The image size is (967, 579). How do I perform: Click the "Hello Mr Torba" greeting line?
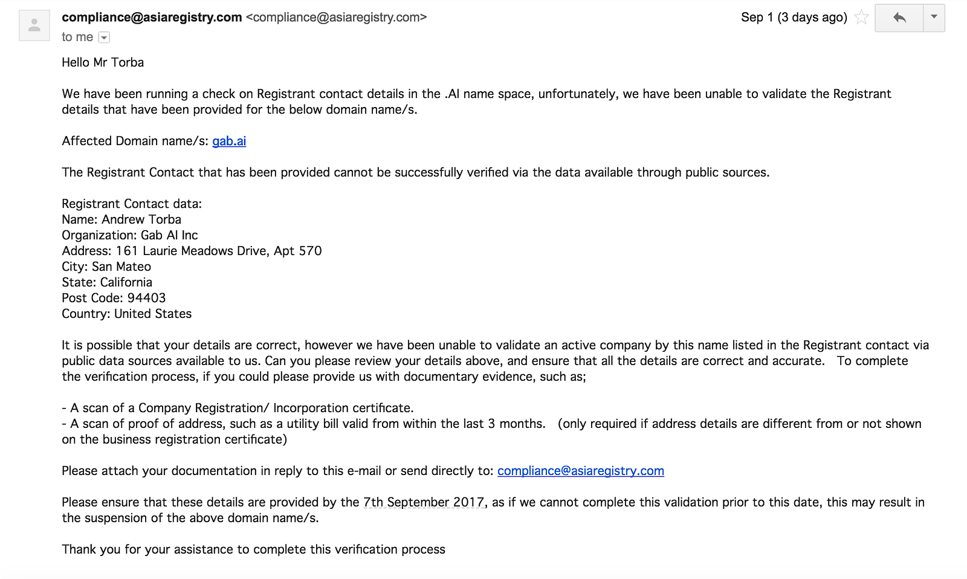[x=103, y=62]
